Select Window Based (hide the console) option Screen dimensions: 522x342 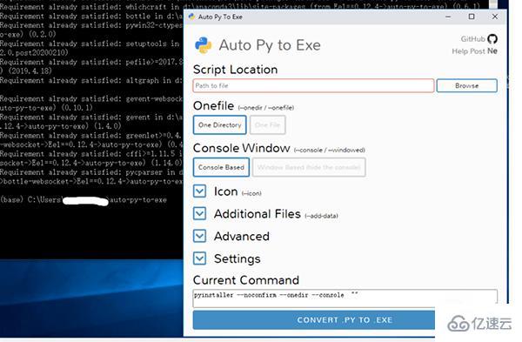pos(309,167)
